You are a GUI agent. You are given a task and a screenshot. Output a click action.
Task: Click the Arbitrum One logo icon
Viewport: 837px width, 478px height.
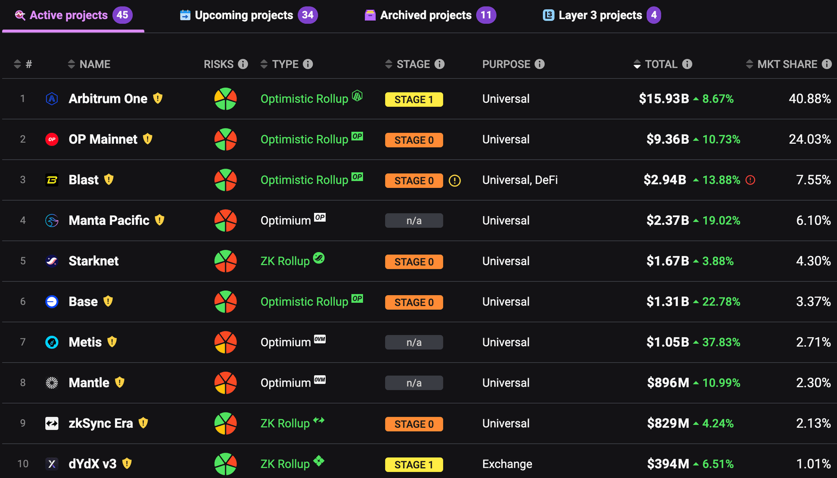coord(52,99)
